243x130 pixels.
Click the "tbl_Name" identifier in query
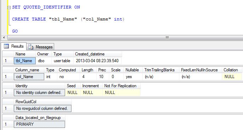coord(63,19)
